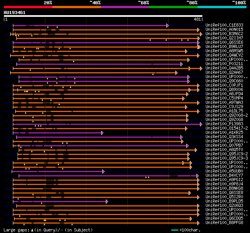Select the UniRef100_Q2AA67 row label
This screenshot has height=233, width=250.
pos(224,73)
